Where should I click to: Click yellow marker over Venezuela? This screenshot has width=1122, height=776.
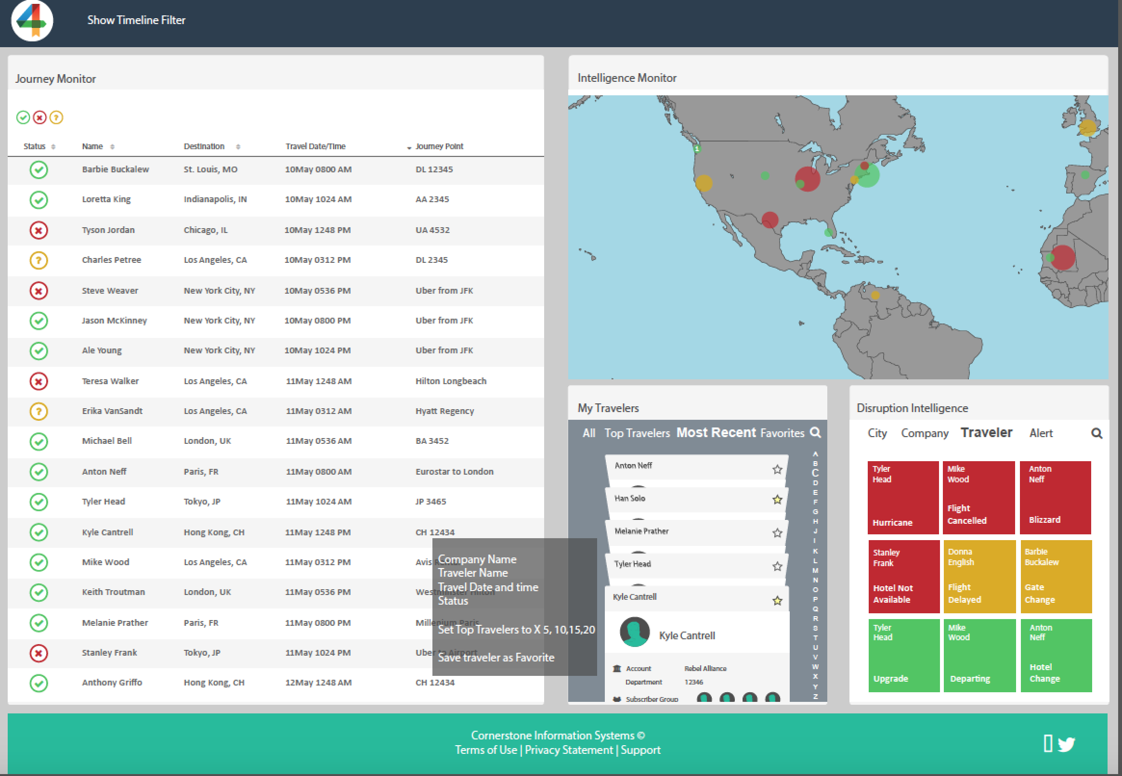[875, 295]
